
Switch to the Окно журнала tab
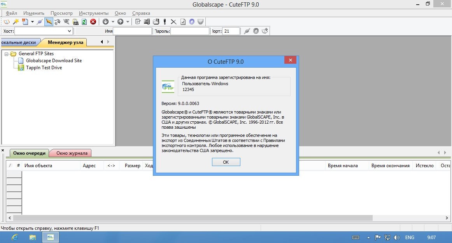coord(72,153)
